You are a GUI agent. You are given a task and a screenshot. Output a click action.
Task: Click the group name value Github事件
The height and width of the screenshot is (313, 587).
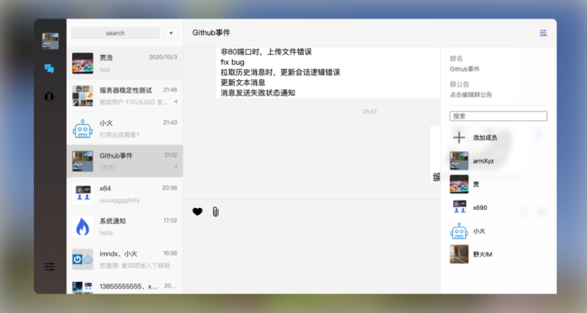pyautogui.click(x=465, y=69)
